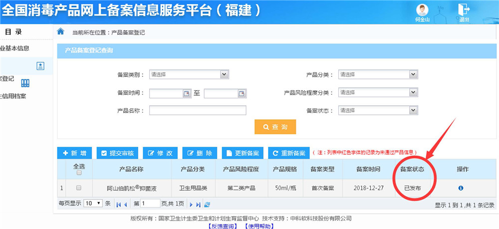Refresh the table with reload icon
Image resolution: width=499 pixels, height=229 pixels.
coord(207,205)
